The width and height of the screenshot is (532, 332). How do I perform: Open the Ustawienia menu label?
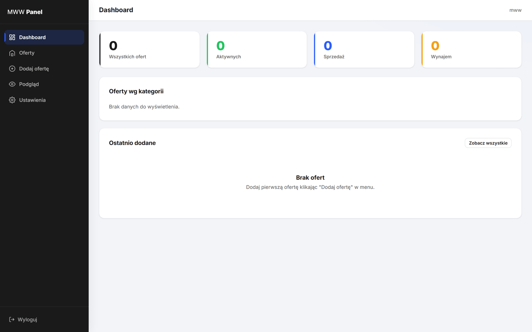pyautogui.click(x=33, y=100)
